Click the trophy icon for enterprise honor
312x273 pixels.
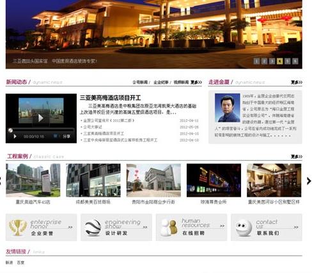click(x=18, y=227)
